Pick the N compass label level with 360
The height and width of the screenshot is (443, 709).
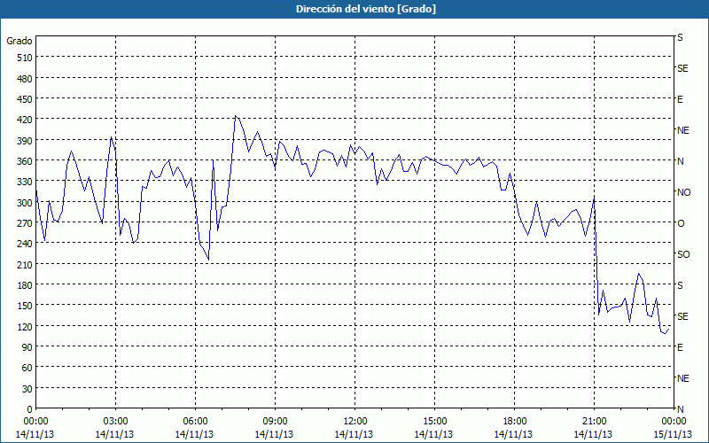point(680,161)
